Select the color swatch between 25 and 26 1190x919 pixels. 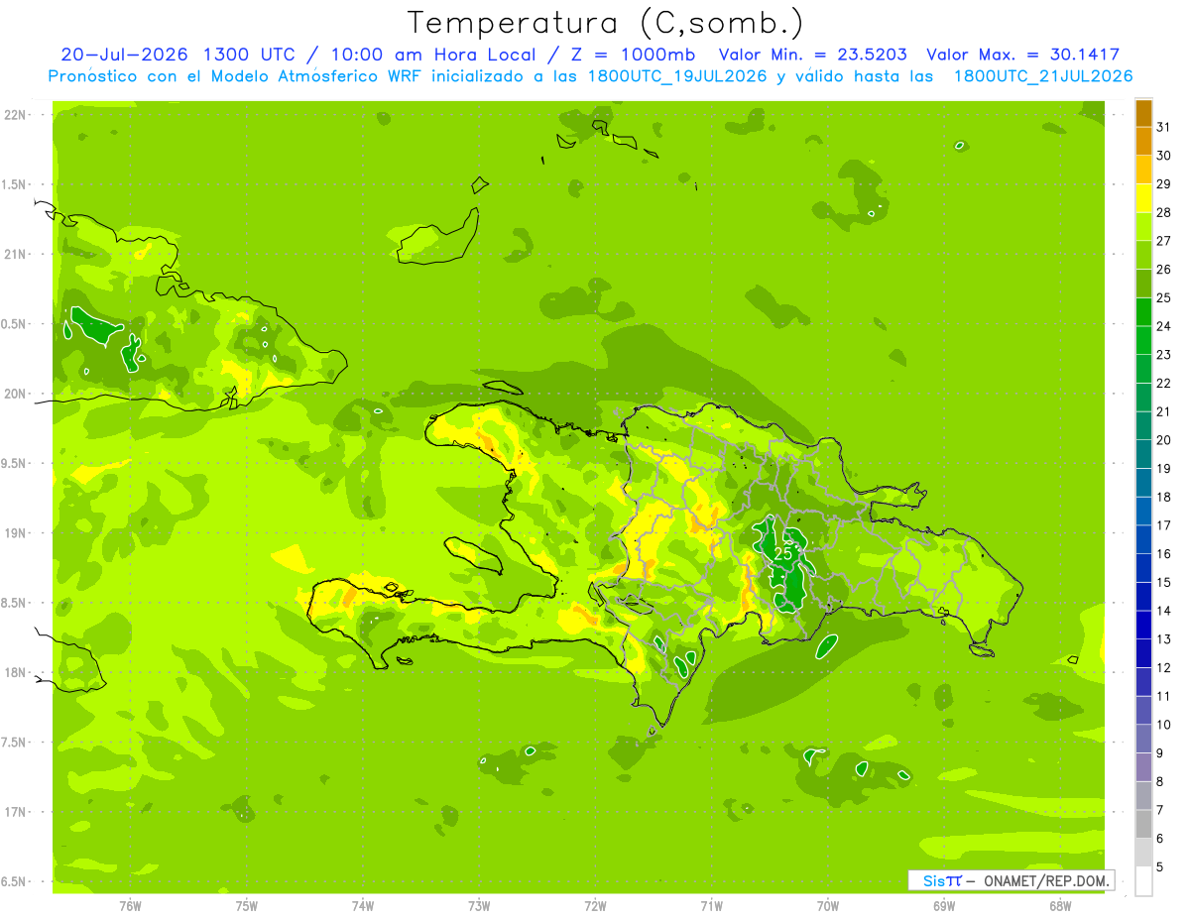[1143, 284]
